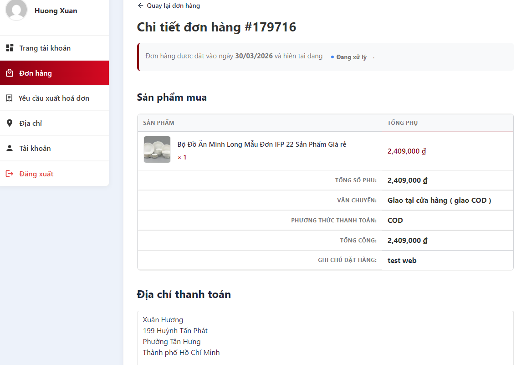This screenshot has width=521, height=365.
Task: Log out via Đăng xuất
Action: pyautogui.click(x=36, y=174)
